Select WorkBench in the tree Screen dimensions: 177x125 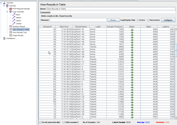click(x=11, y=38)
